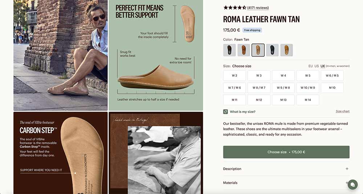Click the plus icon beside Description
363x194 pixels.
coord(347,169)
